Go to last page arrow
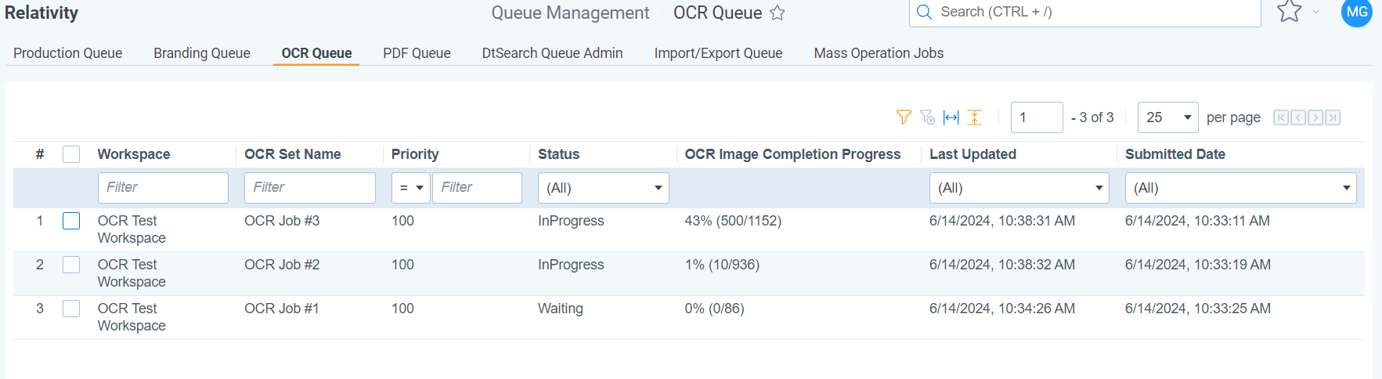 1333,117
